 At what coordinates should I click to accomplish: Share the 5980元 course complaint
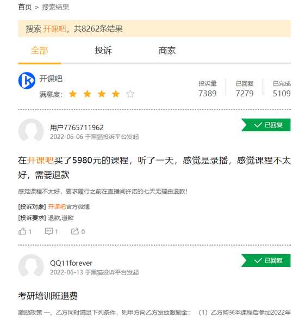coord(78,231)
